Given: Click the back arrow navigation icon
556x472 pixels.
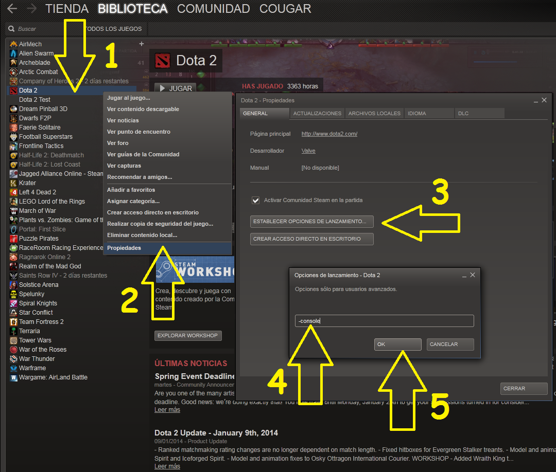Looking at the screenshot, I should pos(12,9).
